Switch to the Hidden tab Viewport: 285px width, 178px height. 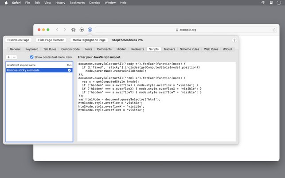click(x=121, y=49)
